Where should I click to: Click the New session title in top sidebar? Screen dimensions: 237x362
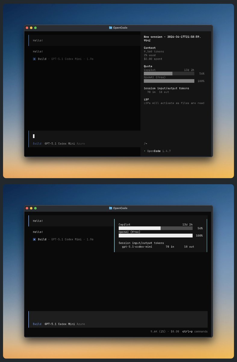172,38
